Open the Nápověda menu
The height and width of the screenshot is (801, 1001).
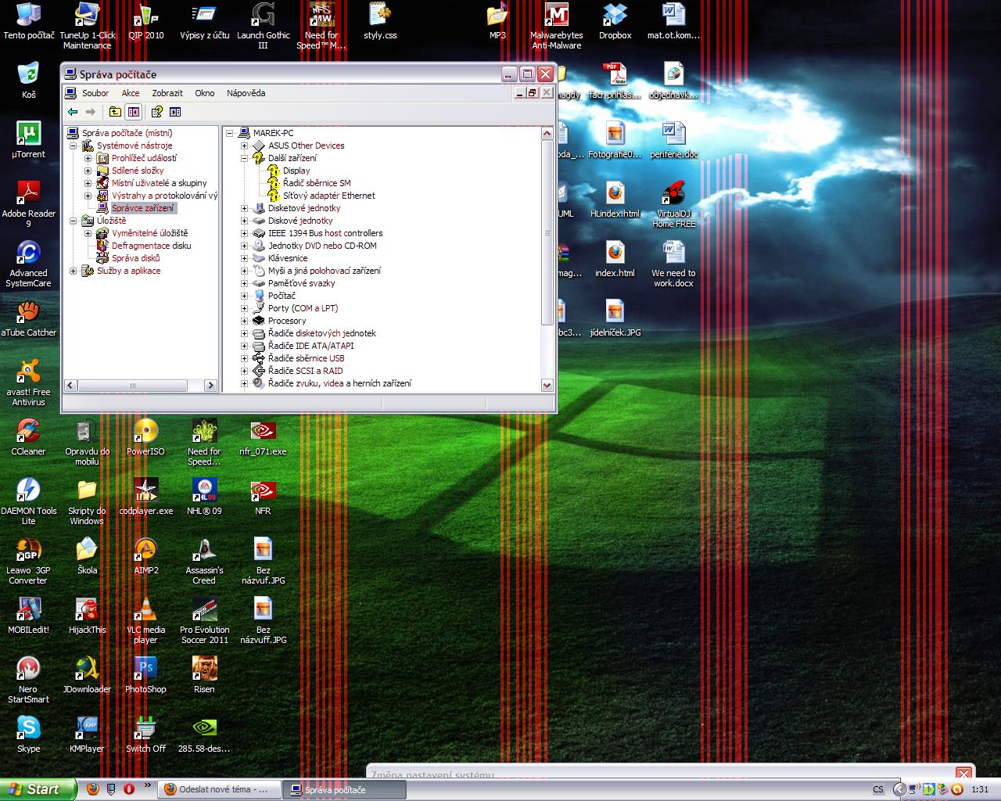coord(246,93)
